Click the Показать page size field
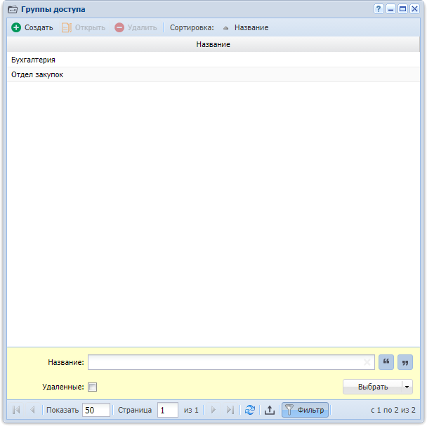The width and height of the screenshot is (427, 426). 96,410
